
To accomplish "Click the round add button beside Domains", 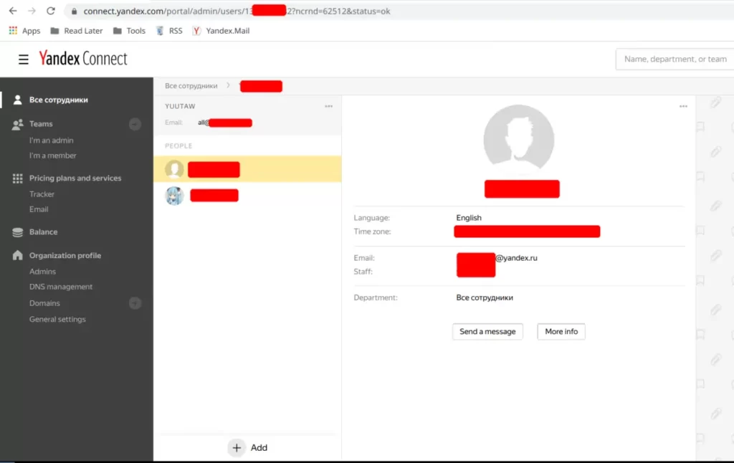I will click(x=135, y=303).
